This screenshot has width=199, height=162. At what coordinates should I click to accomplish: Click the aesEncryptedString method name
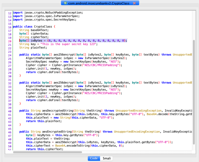tap(57, 132)
